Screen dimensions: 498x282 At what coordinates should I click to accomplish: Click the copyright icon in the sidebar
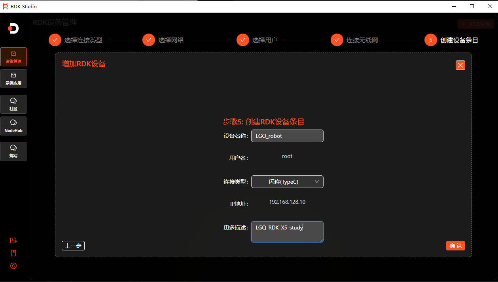[13, 266]
